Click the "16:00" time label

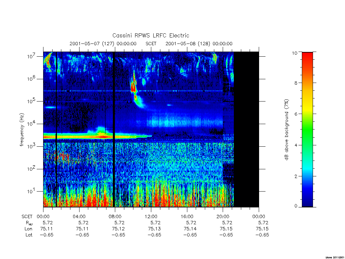coord(187,217)
